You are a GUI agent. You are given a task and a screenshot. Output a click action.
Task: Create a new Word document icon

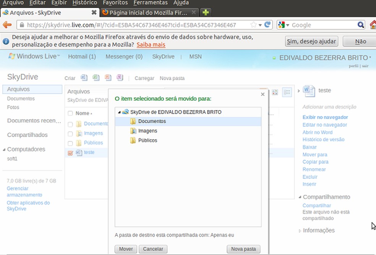pyautogui.click(x=84, y=77)
